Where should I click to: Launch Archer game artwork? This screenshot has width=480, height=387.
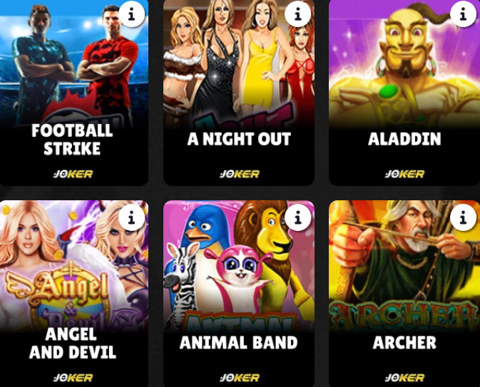pos(404,266)
